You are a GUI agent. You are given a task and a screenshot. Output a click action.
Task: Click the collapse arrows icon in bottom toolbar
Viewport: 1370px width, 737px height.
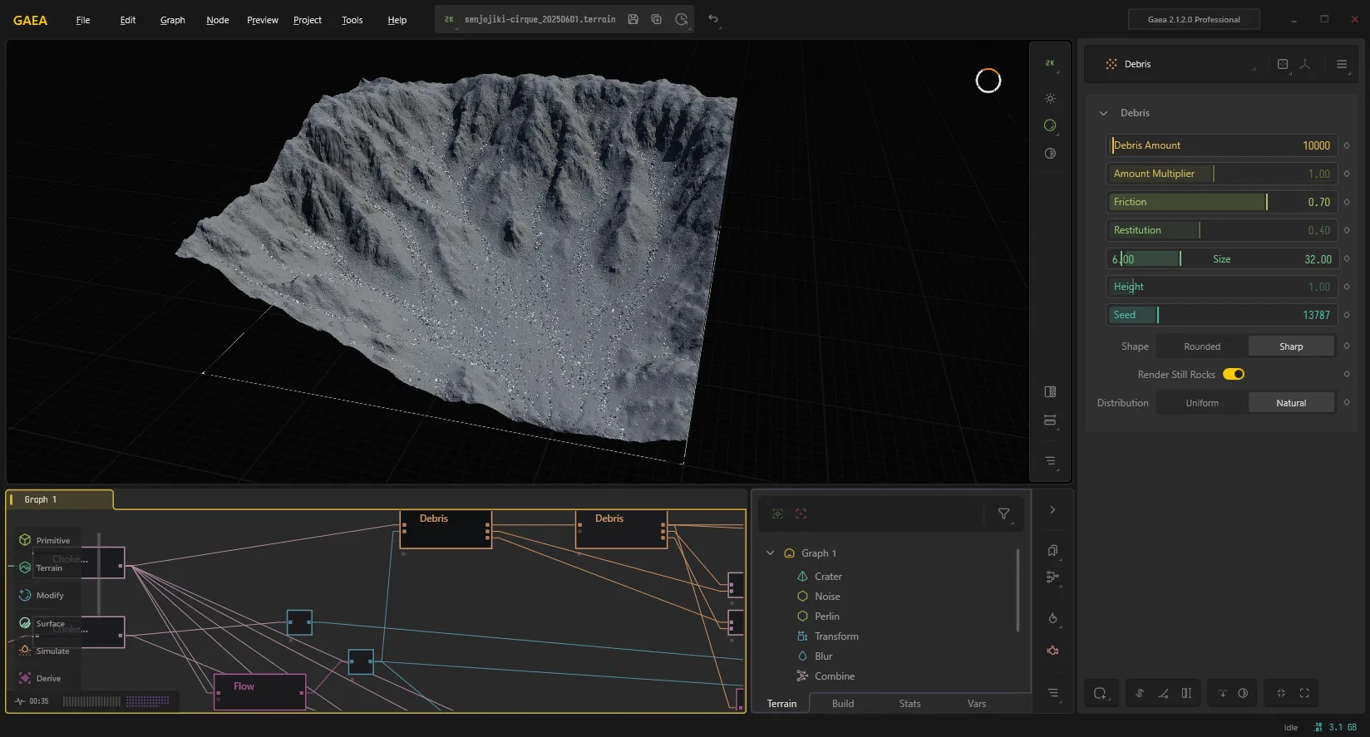click(1281, 693)
